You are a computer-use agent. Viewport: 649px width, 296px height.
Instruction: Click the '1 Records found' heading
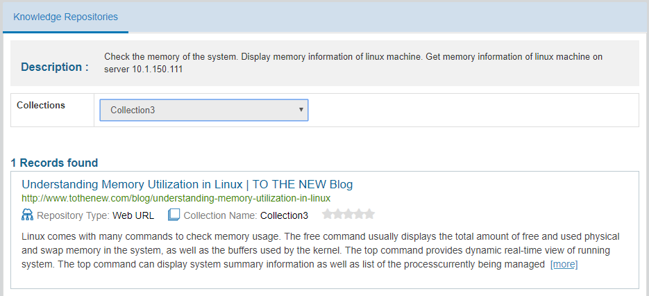pos(54,163)
